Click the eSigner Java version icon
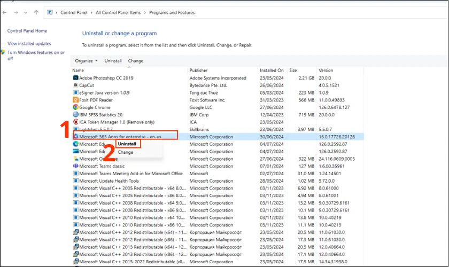 click(x=75, y=92)
